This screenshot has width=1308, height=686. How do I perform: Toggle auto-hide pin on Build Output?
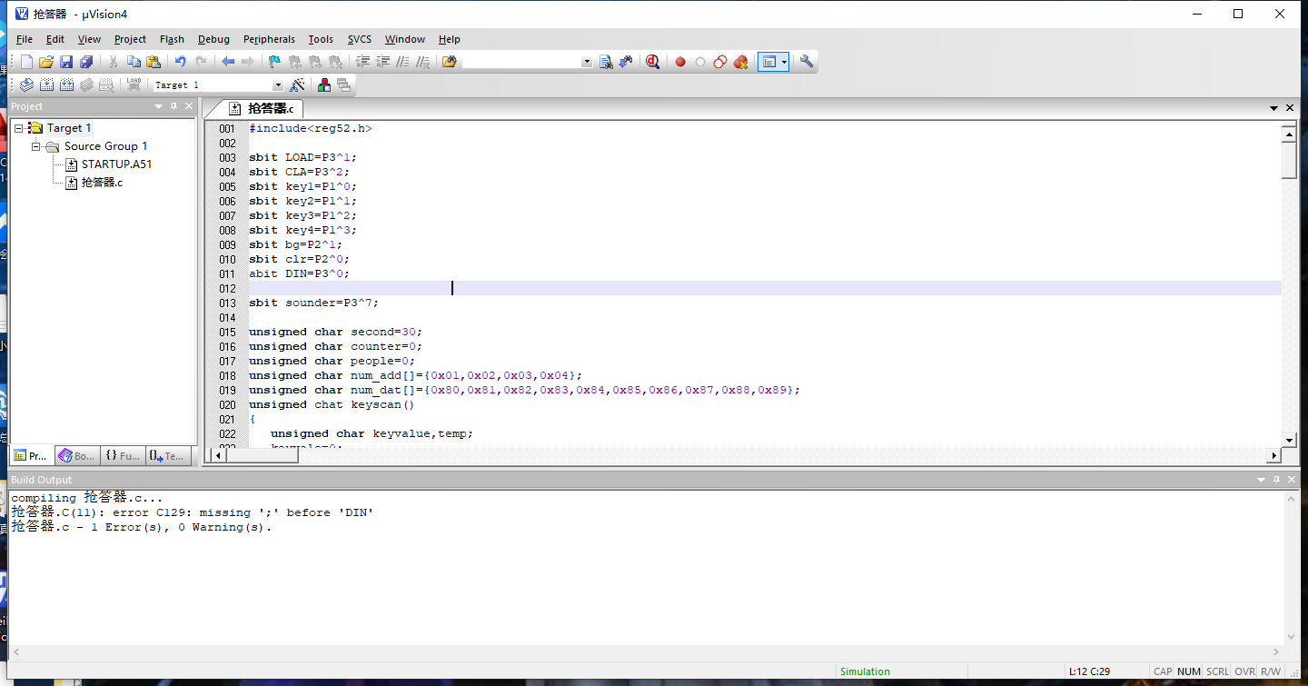[1276, 480]
